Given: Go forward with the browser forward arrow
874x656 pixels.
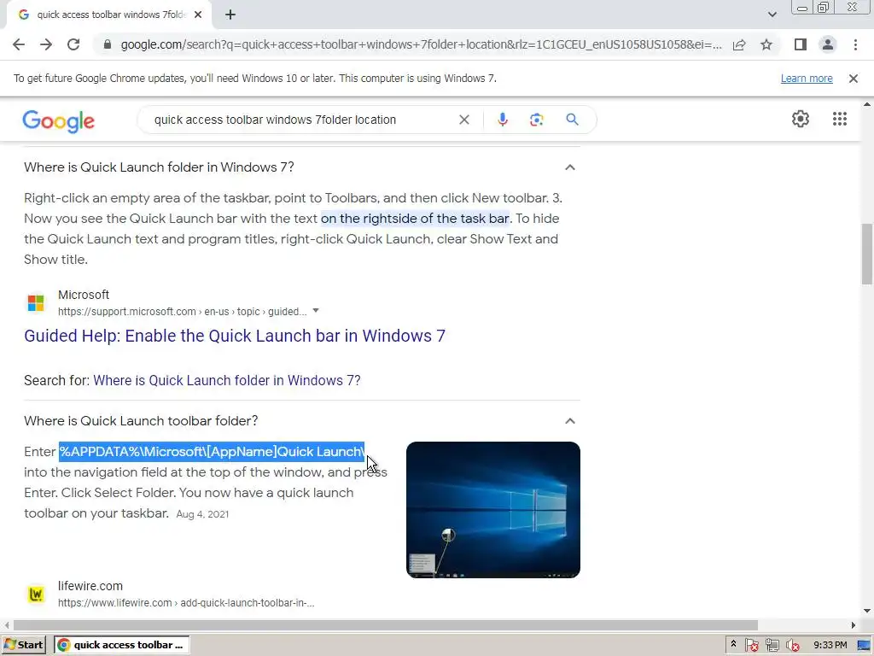Looking at the screenshot, I should tap(46, 44).
